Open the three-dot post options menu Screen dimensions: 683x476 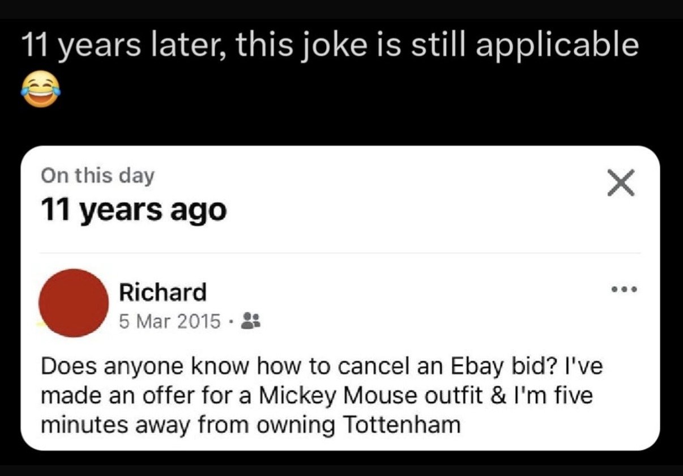pyautogui.click(x=625, y=290)
